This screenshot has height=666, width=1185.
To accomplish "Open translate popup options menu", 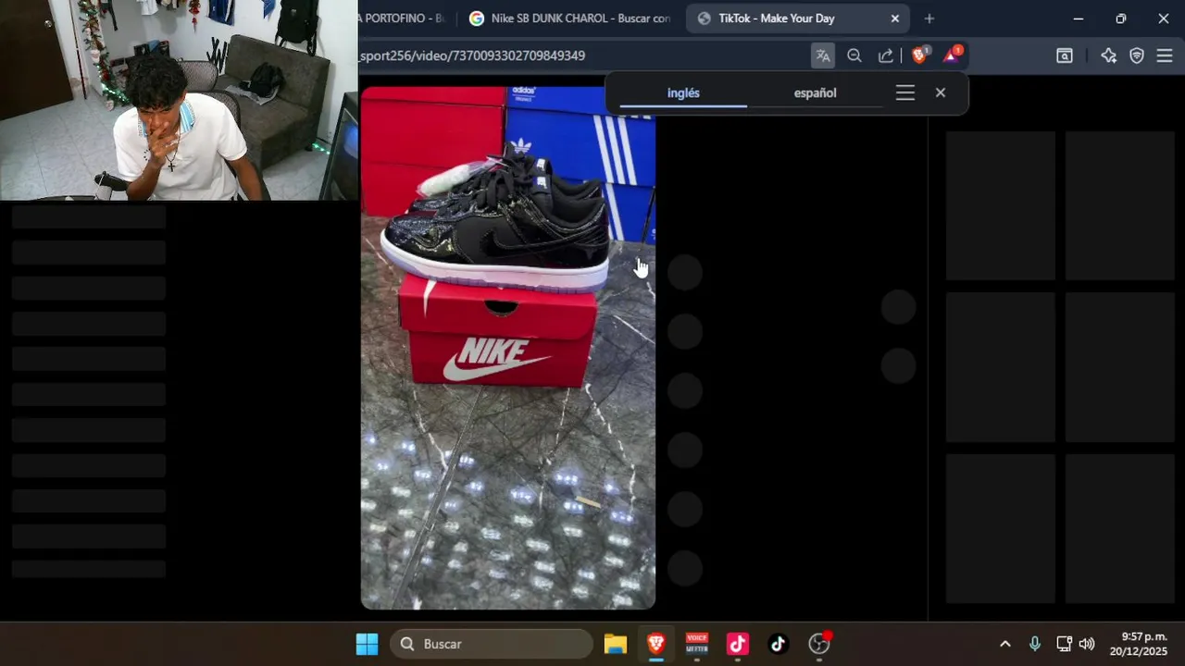I will coord(905,92).
